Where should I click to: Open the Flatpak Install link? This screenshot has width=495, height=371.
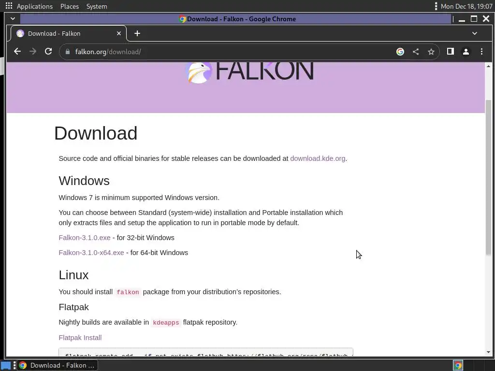pos(80,338)
